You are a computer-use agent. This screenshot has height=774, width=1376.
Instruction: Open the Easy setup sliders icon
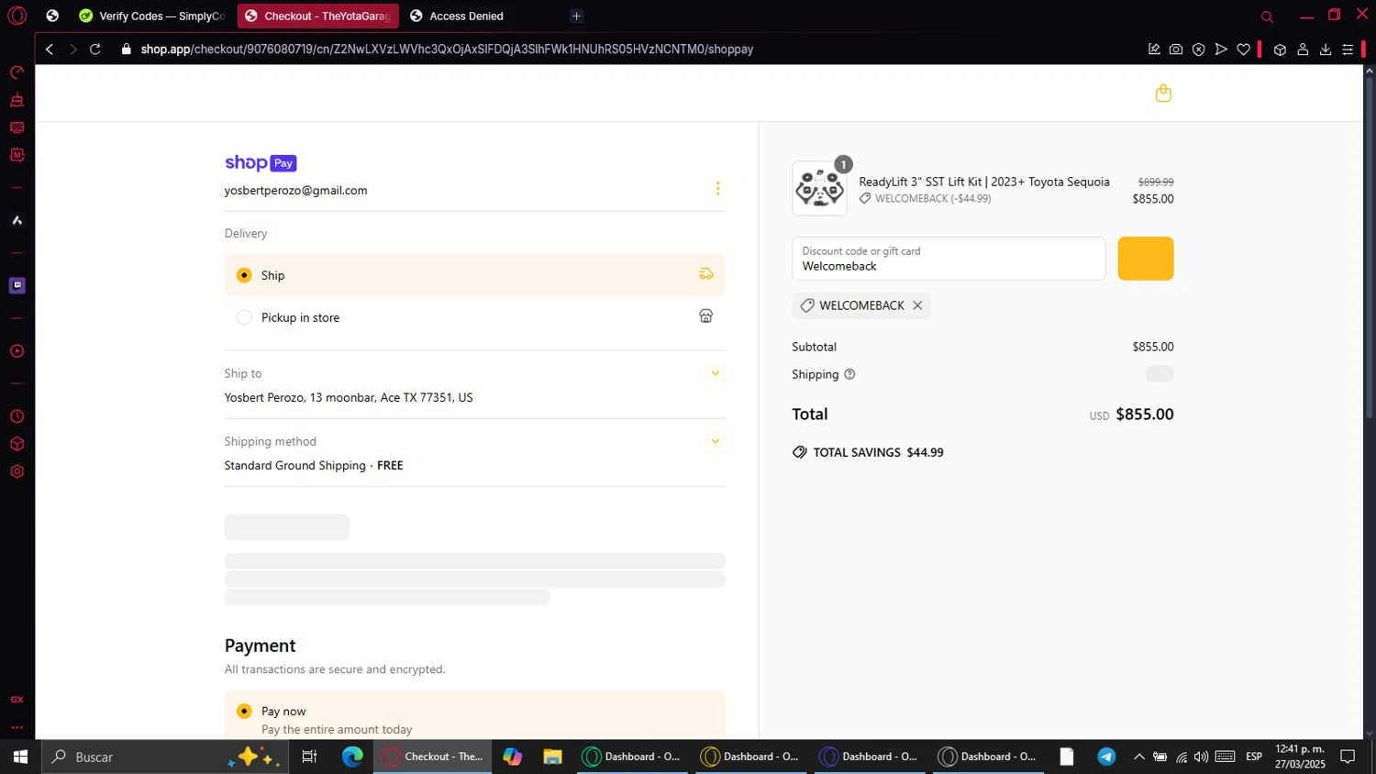(x=1348, y=50)
